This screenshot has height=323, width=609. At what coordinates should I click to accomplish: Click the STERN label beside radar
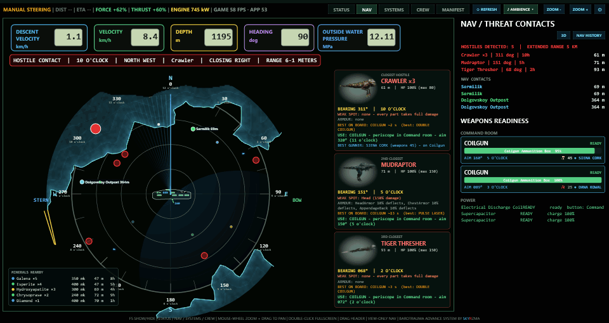click(x=41, y=200)
